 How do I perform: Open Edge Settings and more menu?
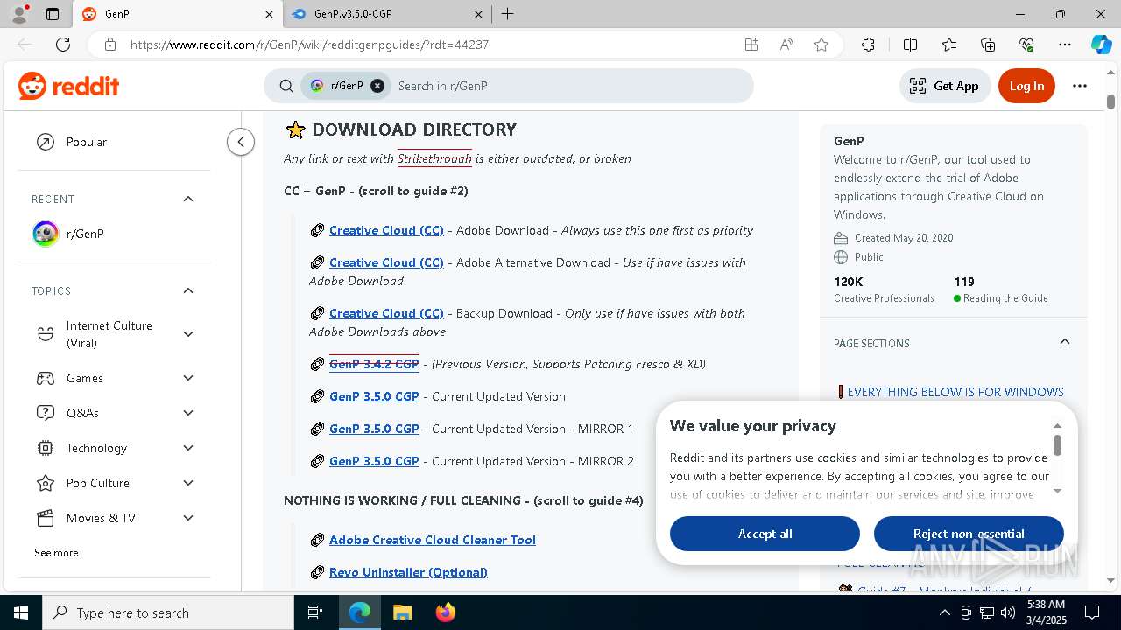(x=1065, y=45)
